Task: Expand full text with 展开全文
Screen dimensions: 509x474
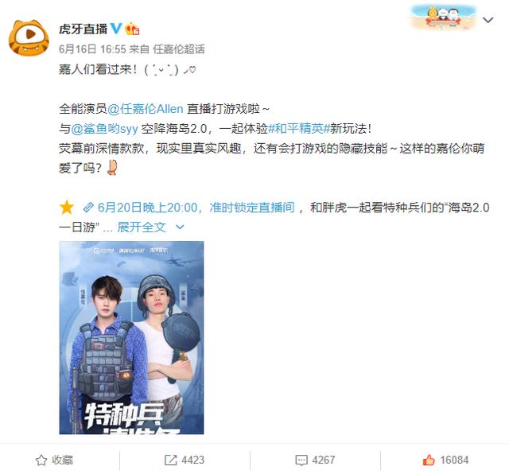Action: (x=142, y=227)
